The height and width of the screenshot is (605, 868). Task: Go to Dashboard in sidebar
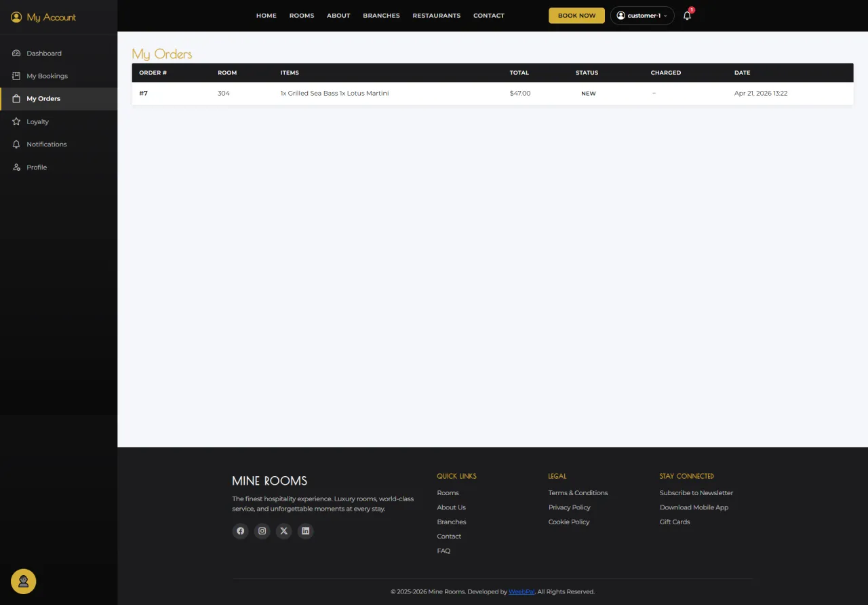click(x=58, y=53)
